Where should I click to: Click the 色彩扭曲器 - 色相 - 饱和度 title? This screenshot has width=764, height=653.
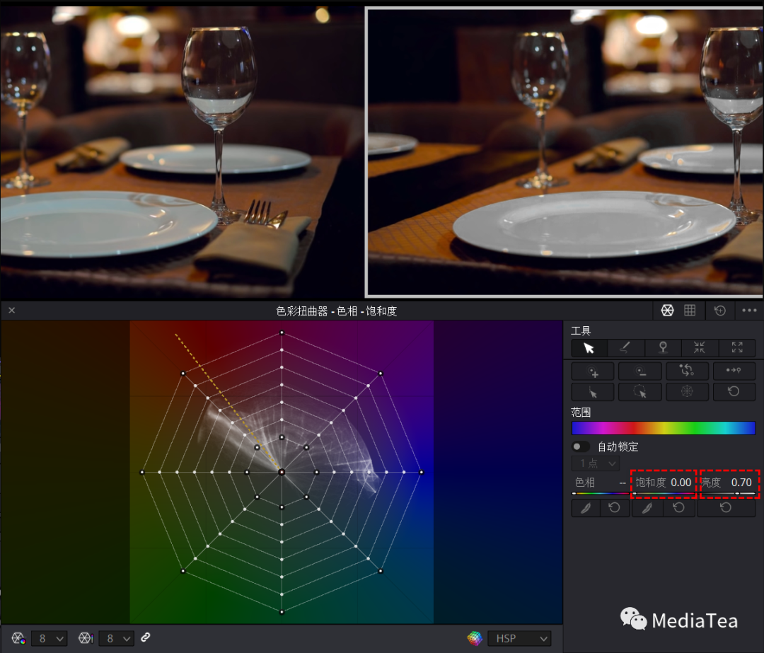click(336, 311)
